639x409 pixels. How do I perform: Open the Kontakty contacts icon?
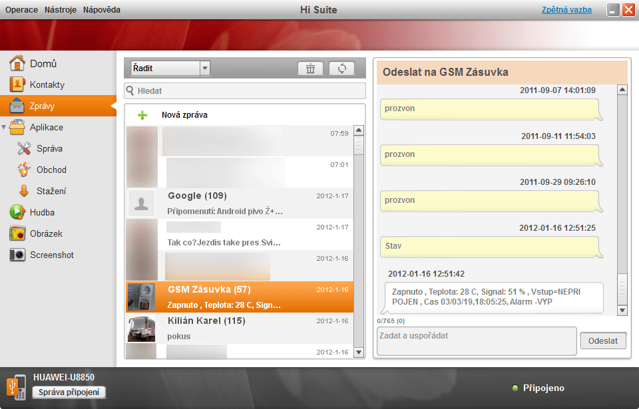point(17,84)
